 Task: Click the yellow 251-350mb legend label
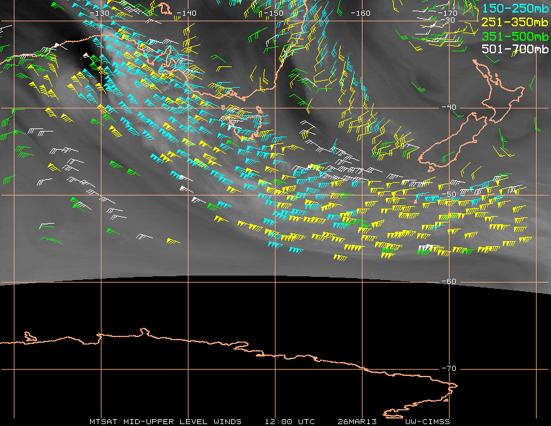pos(515,22)
